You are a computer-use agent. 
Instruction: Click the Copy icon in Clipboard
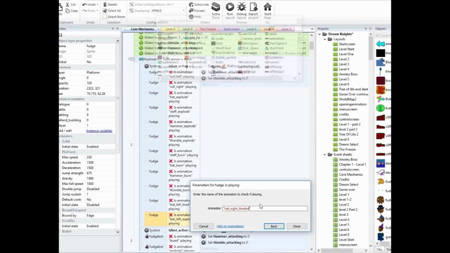(x=67, y=11)
